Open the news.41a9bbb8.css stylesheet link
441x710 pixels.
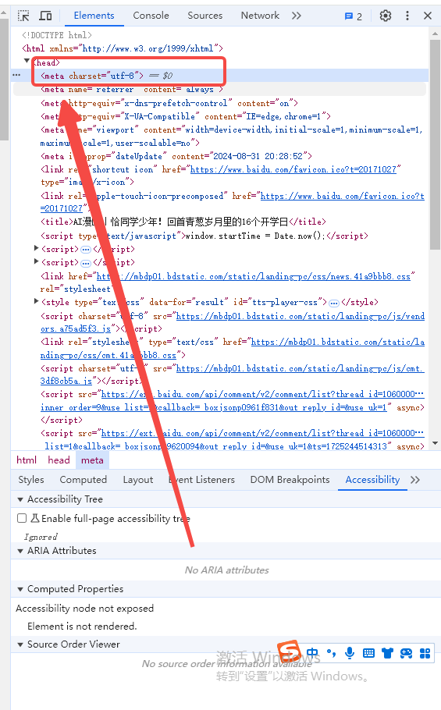(x=253, y=276)
